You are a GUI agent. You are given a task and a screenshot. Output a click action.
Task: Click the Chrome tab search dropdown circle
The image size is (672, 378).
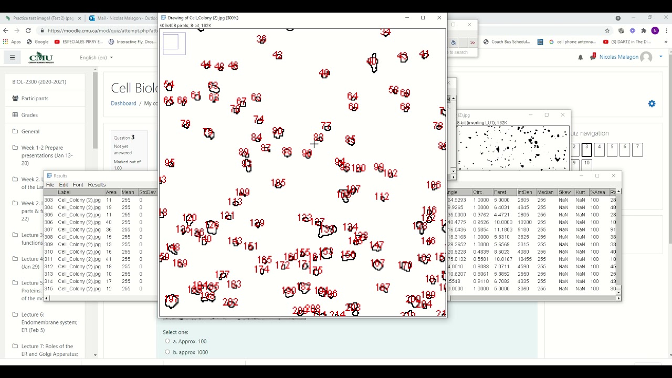[x=618, y=18]
